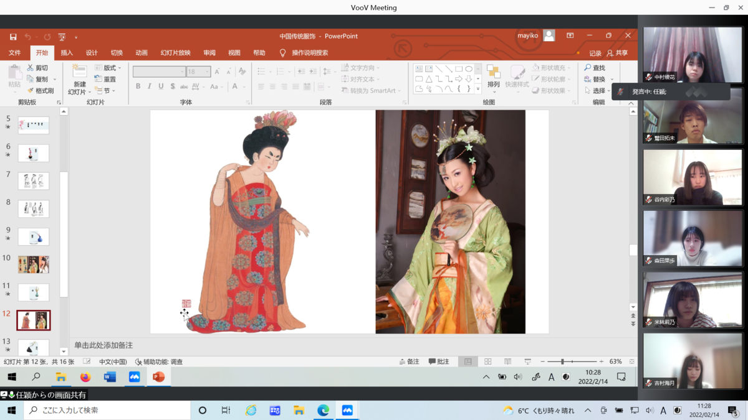The image size is (748, 420).
Task: Toggle the 批注 comments pane in the status bar
Action: (x=439, y=362)
